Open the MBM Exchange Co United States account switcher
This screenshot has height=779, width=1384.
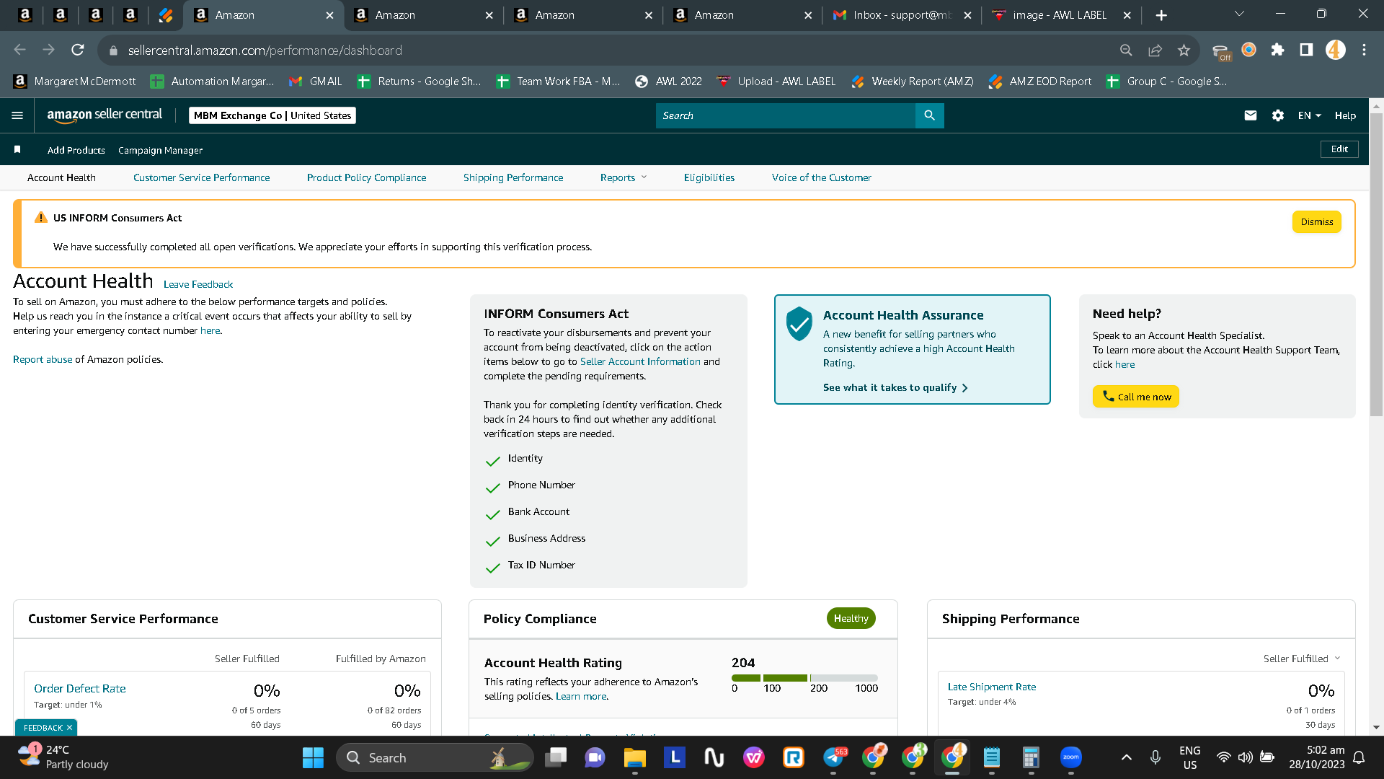pos(272,115)
